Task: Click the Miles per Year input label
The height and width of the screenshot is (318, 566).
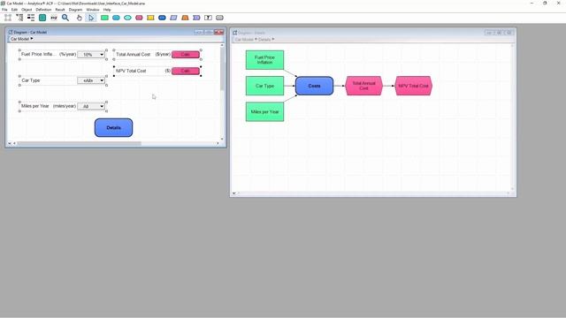Action: coord(35,106)
